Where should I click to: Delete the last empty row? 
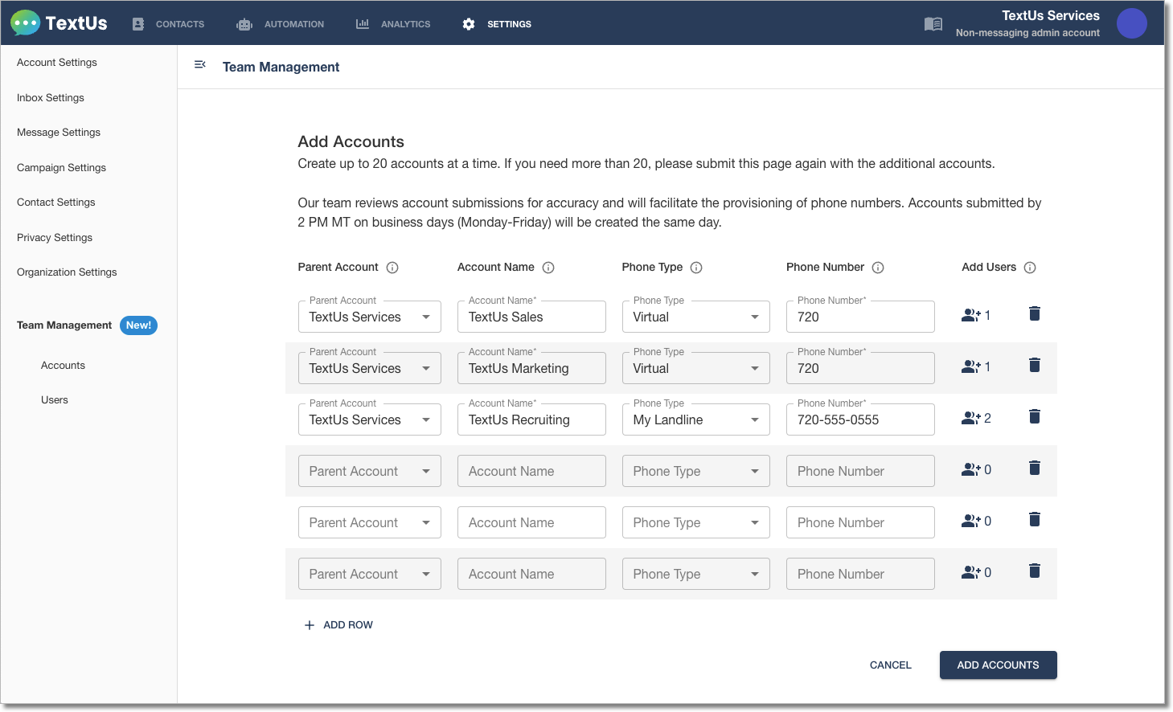(x=1035, y=571)
